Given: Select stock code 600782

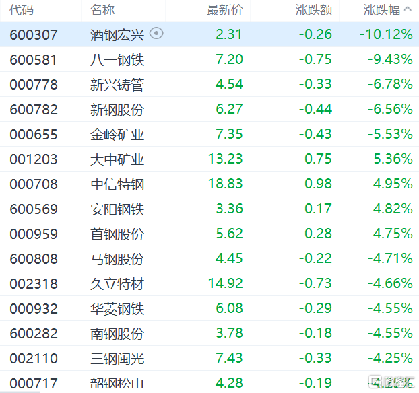Looking at the screenshot, I should click(34, 110).
